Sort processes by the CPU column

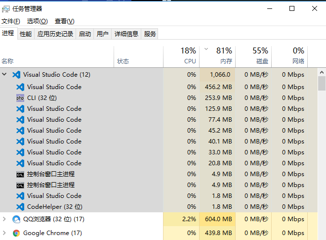click(x=181, y=57)
